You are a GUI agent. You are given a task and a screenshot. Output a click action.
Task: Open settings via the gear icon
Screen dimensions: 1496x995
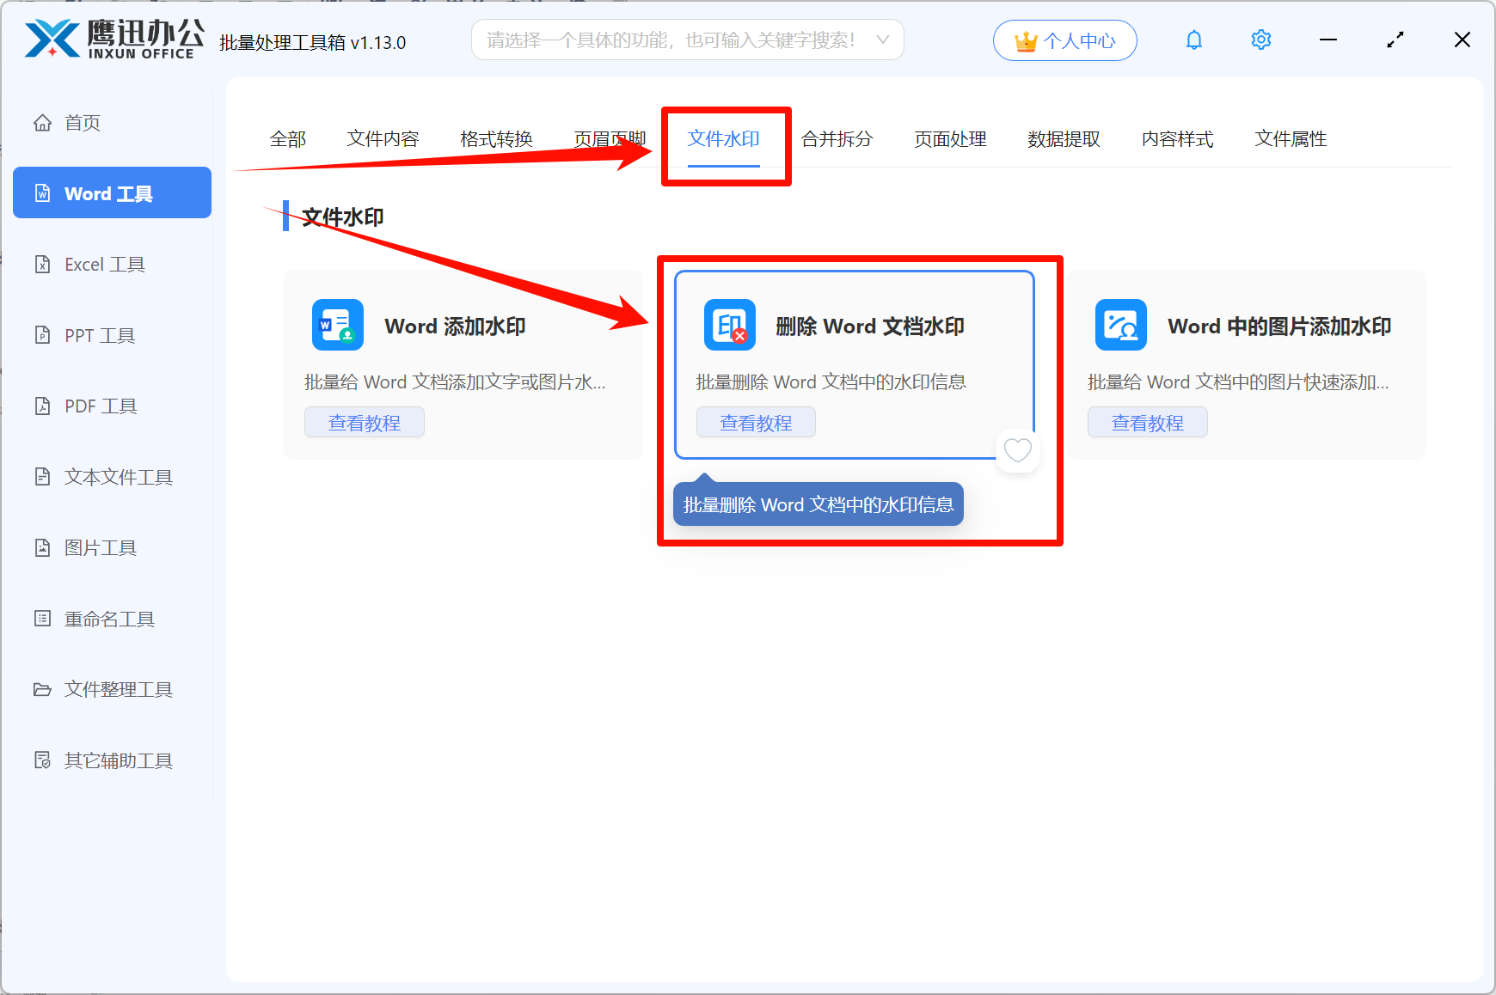point(1260,40)
